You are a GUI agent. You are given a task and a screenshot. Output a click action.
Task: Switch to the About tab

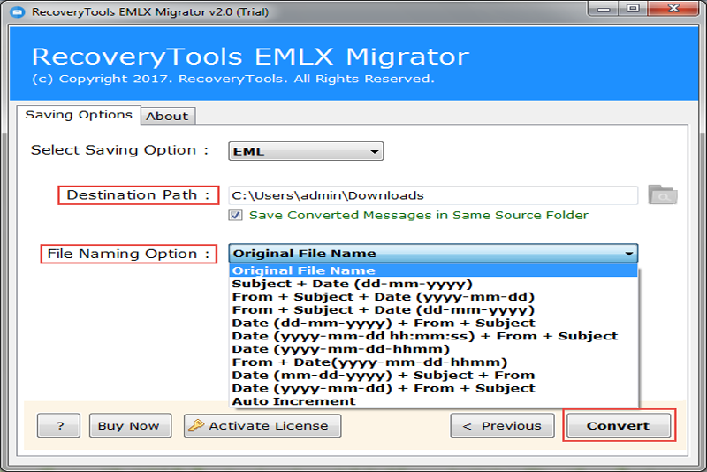(167, 116)
